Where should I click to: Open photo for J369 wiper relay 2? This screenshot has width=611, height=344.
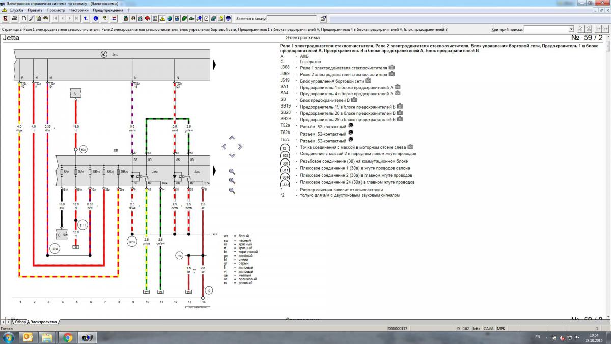click(x=392, y=74)
